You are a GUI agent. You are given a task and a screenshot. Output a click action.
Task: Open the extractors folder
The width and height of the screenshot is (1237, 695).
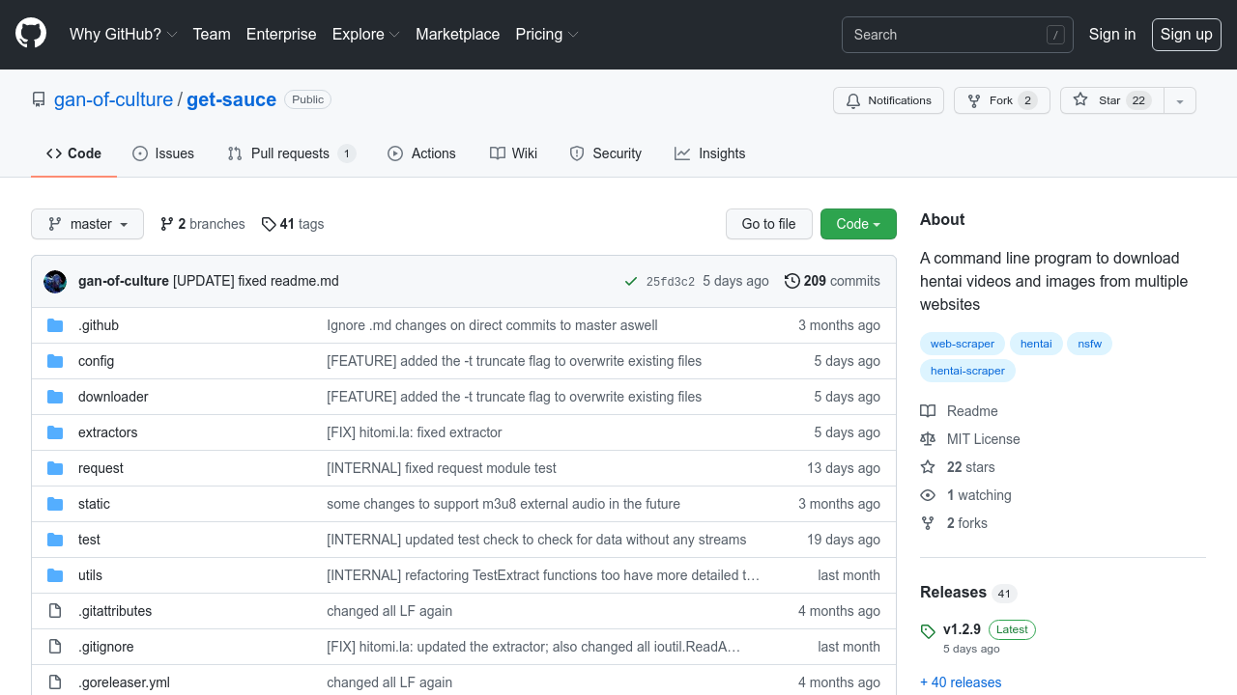pyautogui.click(x=108, y=432)
